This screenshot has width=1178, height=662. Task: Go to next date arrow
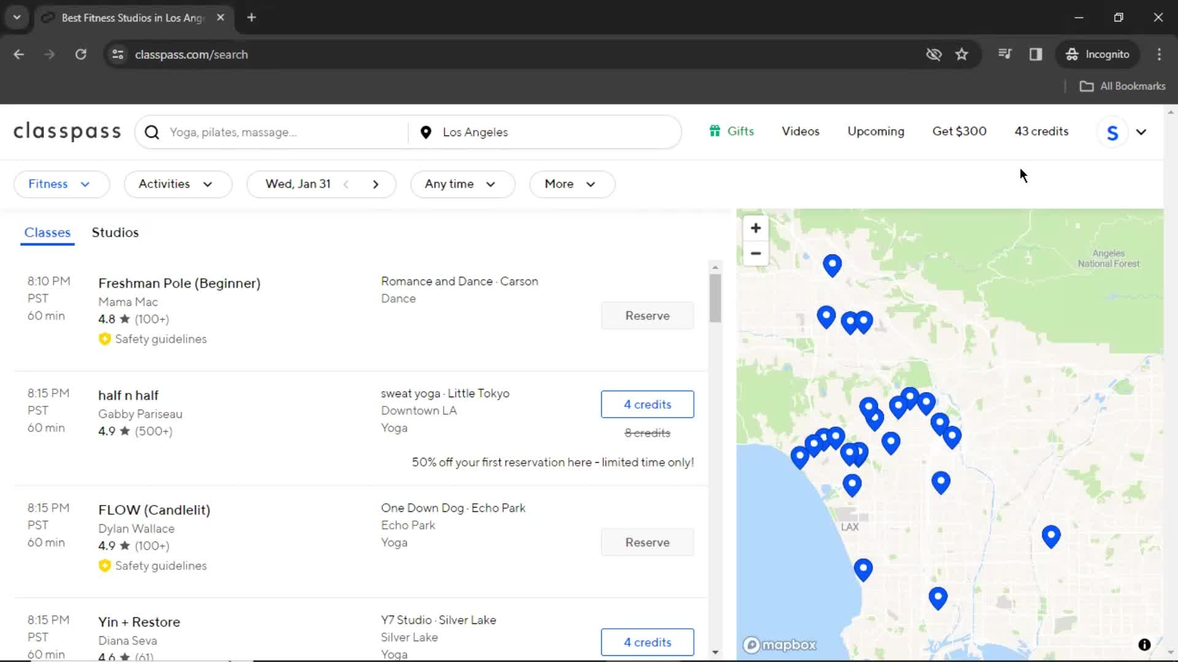pyautogui.click(x=375, y=185)
